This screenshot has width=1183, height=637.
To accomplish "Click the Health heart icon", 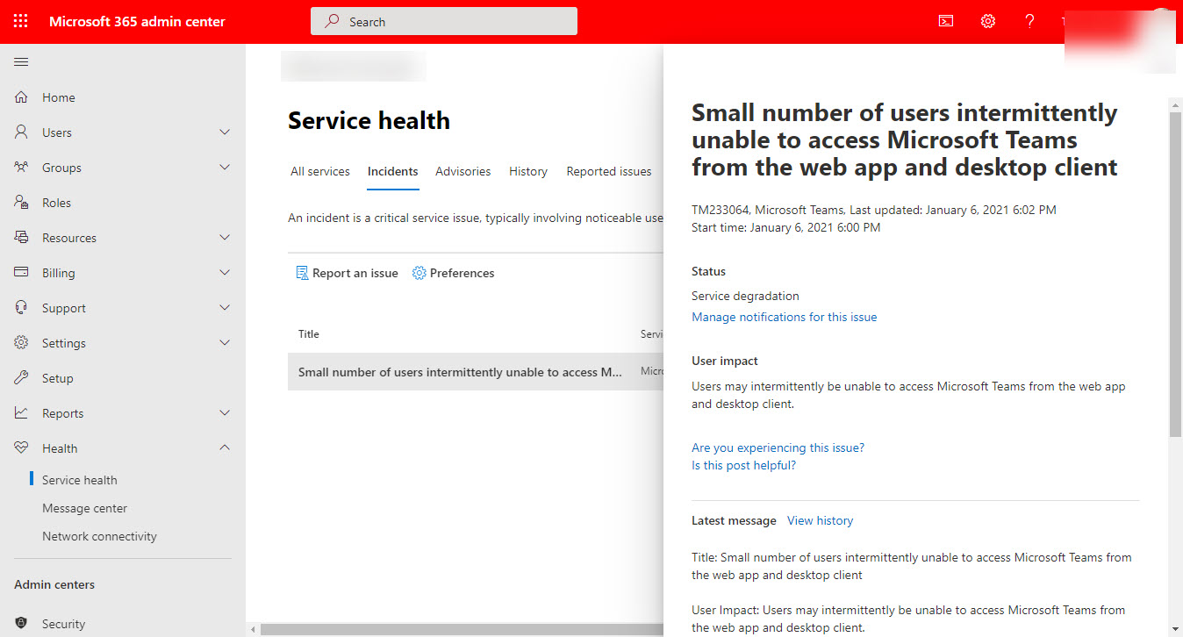I will (x=22, y=448).
